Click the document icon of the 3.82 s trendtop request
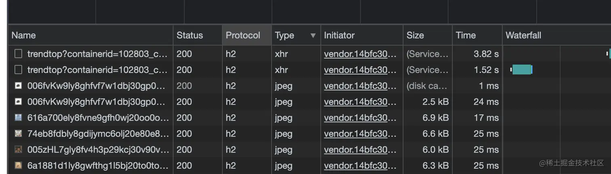The width and height of the screenshot is (611, 174). [x=18, y=54]
